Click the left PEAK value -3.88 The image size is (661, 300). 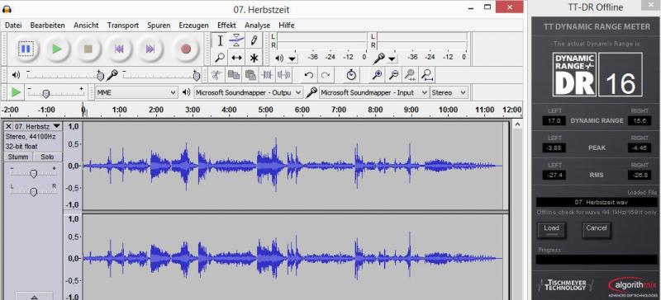pos(554,148)
